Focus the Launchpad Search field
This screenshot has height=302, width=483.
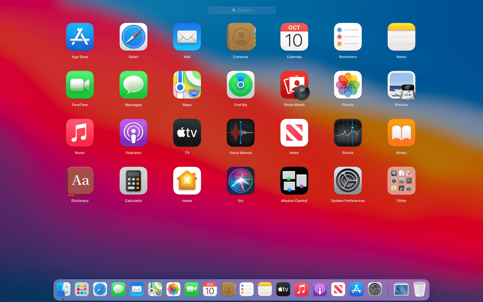(242, 10)
